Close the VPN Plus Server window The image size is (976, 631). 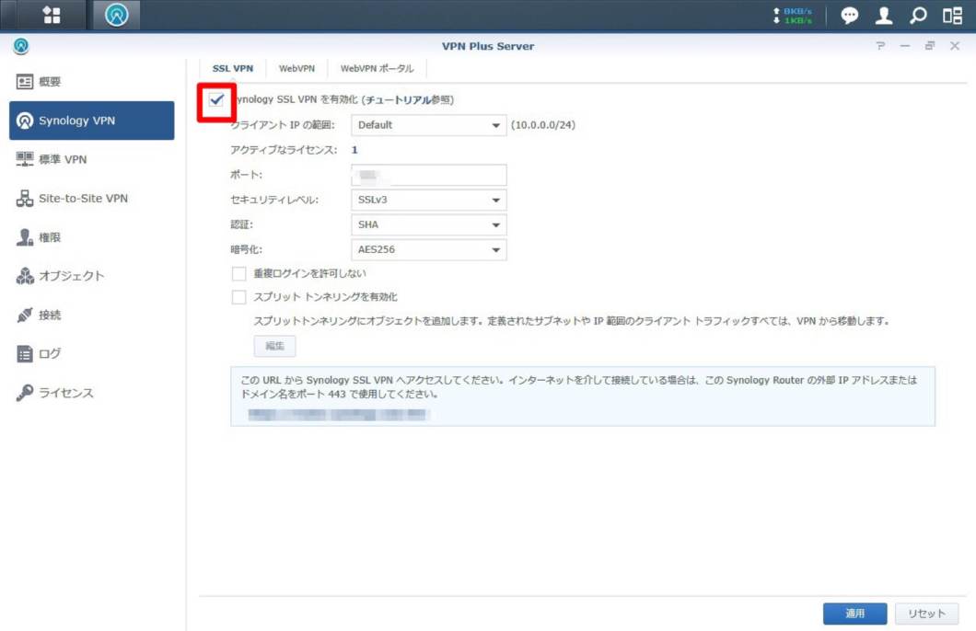coord(955,46)
